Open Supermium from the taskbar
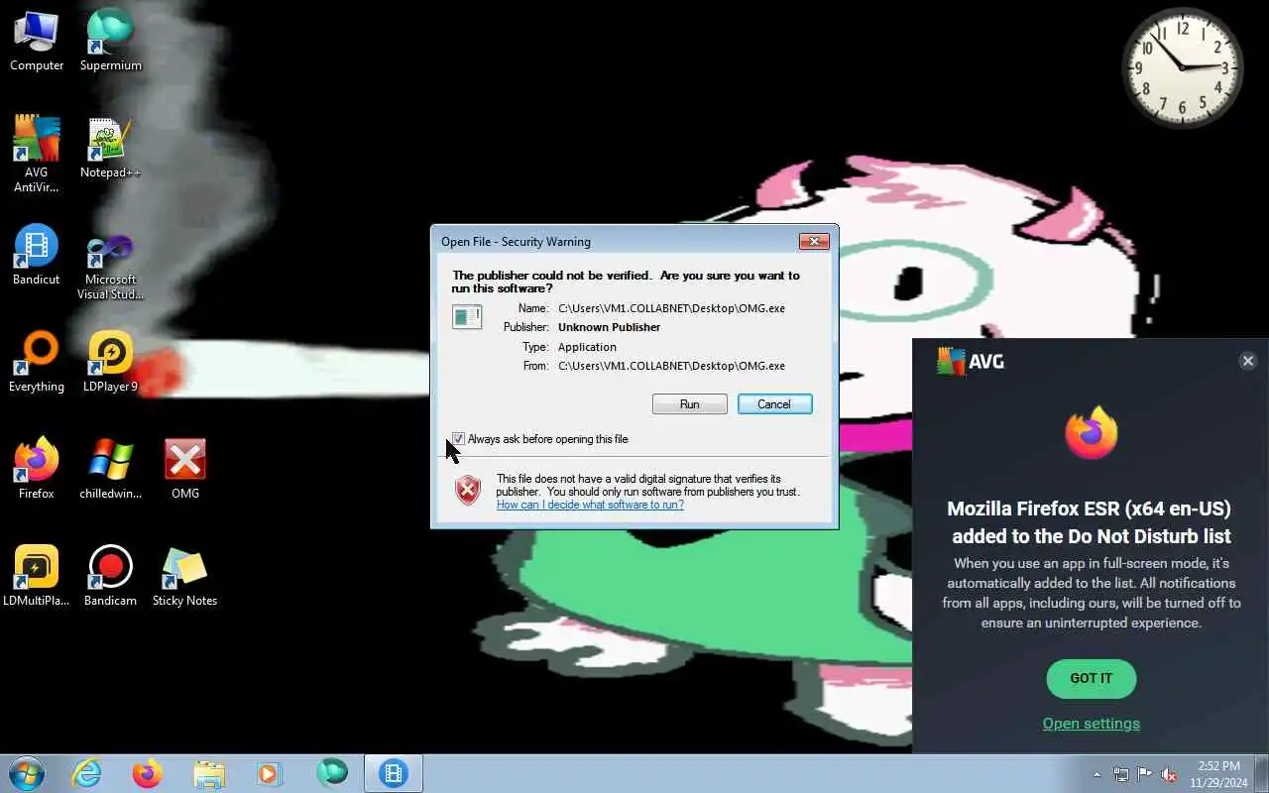This screenshot has height=793, width=1269. coord(331,773)
